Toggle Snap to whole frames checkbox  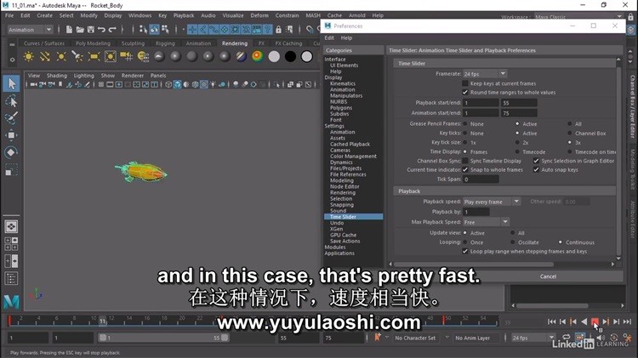(465, 169)
